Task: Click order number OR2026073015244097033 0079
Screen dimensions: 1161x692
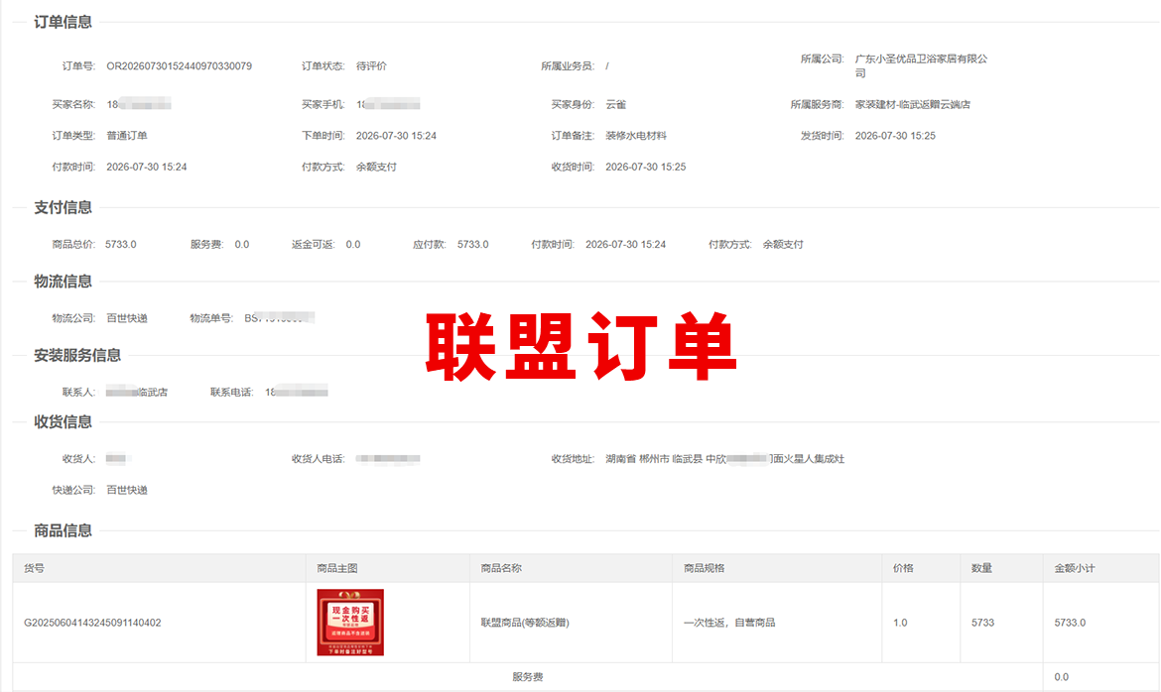Action: click(180, 65)
